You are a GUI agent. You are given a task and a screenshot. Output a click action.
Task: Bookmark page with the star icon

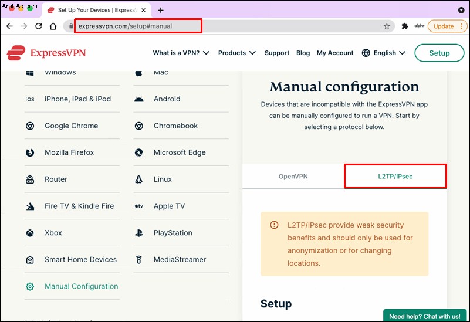(x=387, y=26)
